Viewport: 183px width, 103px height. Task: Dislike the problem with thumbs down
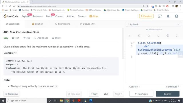[24, 38]
